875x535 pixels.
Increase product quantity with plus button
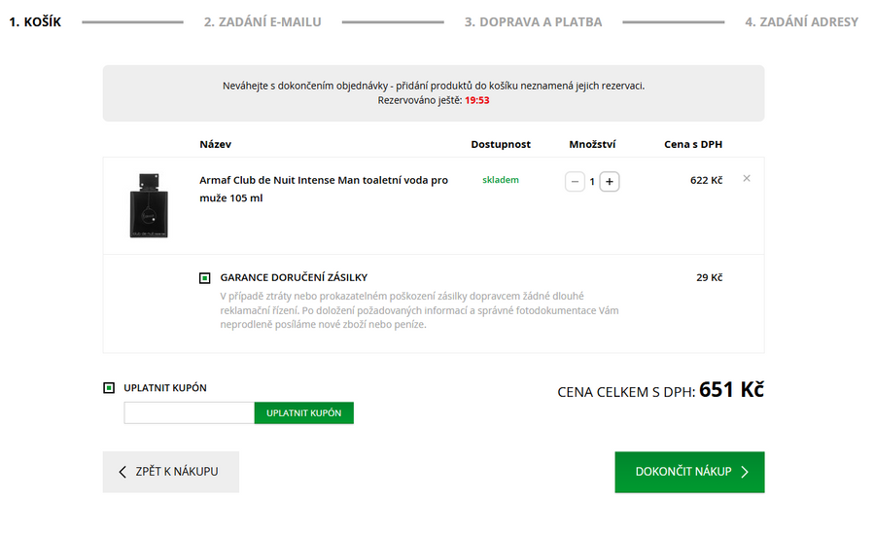click(610, 182)
